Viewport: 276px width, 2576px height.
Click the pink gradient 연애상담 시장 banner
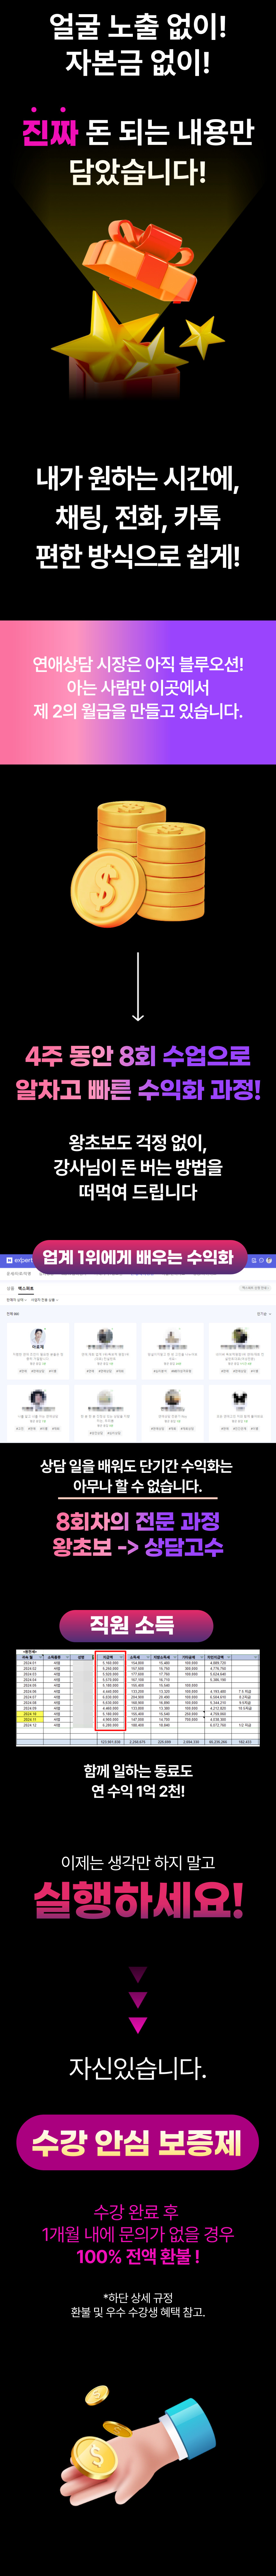137,692
